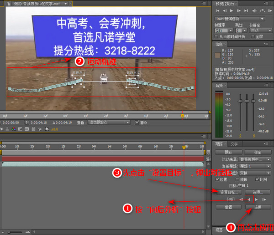
Task: Click the sampled color swatch in Info panel
Action: 217,55
